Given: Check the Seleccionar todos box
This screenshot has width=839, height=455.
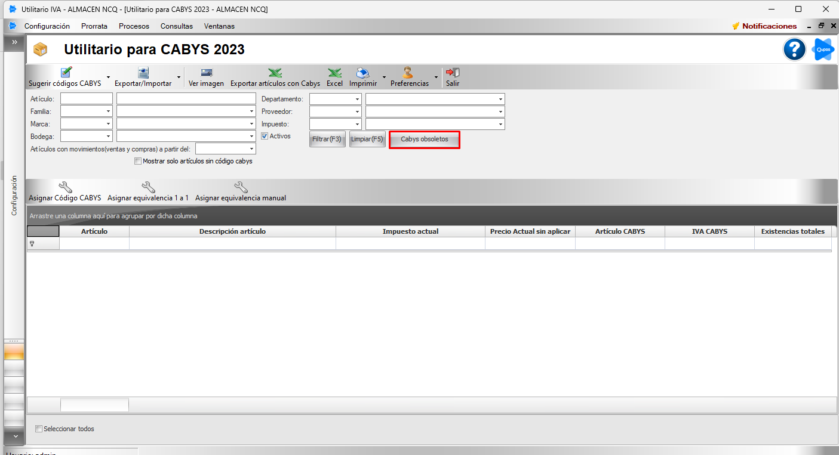Looking at the screenshot, I should (39, 429).
